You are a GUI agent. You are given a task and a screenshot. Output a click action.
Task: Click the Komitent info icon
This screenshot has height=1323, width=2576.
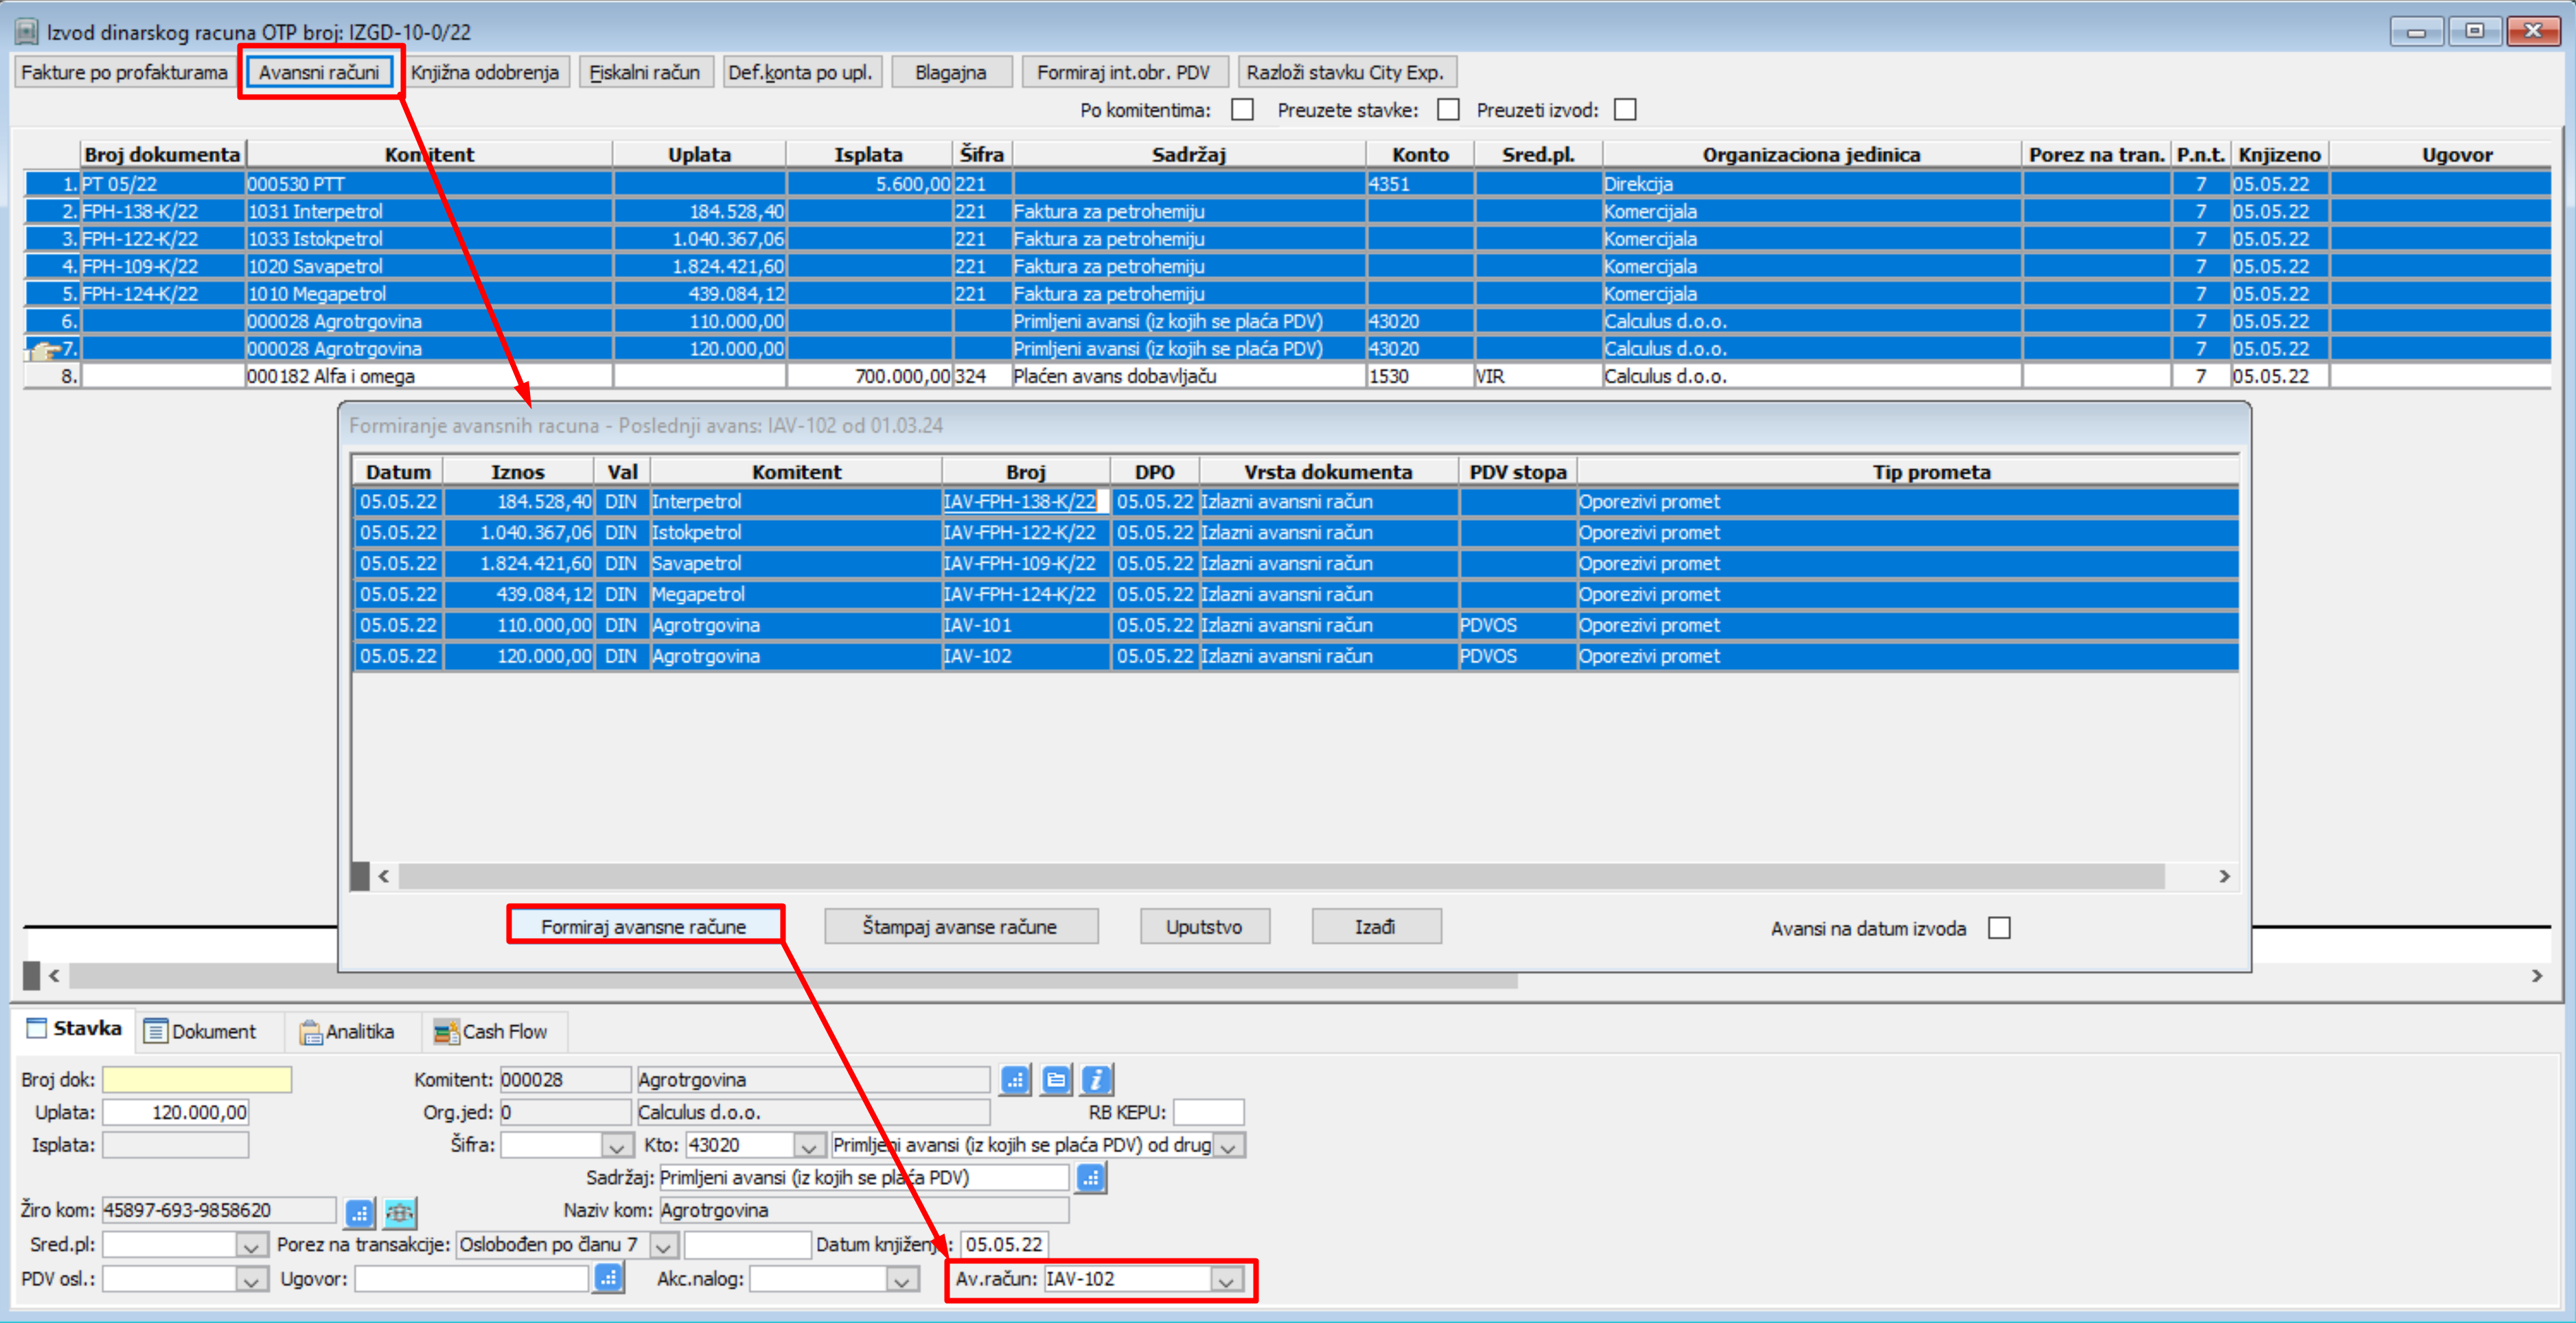click(x=1096, y=1079)
